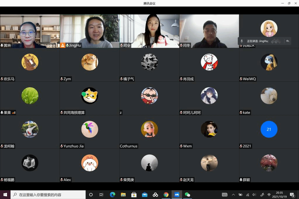This screenshot has height=199, width=299.
Task: Select the blue 2021 participant avatar
Action: coord(269,129)
